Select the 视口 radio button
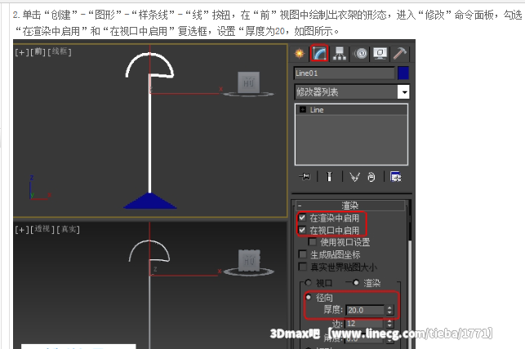 click(308, 282)
